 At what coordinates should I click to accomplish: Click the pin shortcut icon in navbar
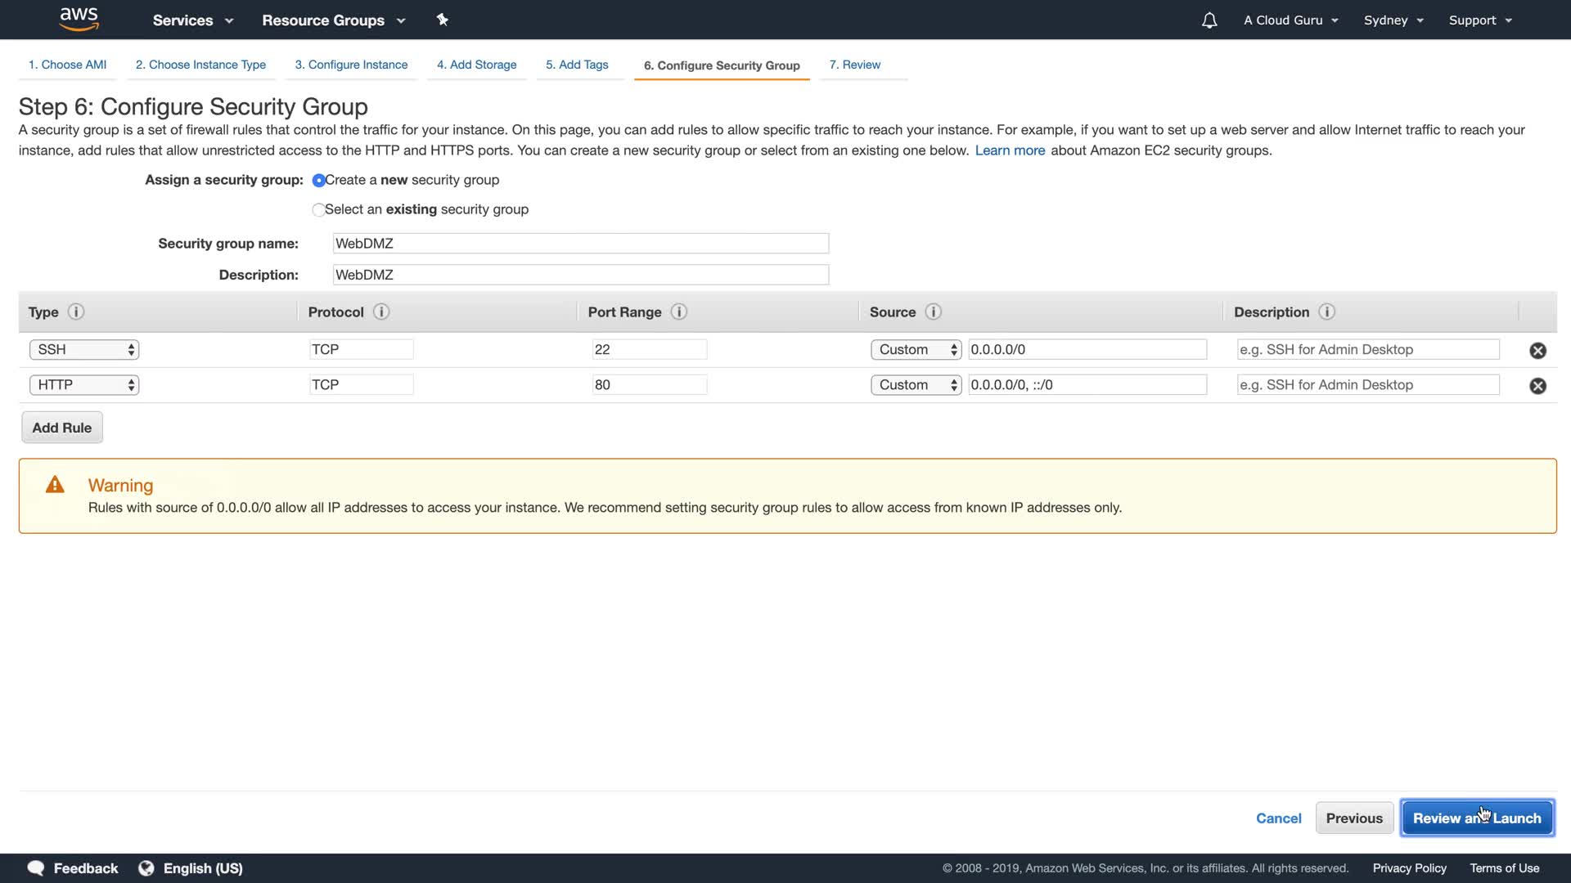tap(442, 20)
